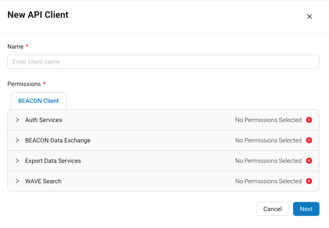Expand the Export Data Services chevron
Viewport: 329px width, 228px height.
tap(17, 161)
